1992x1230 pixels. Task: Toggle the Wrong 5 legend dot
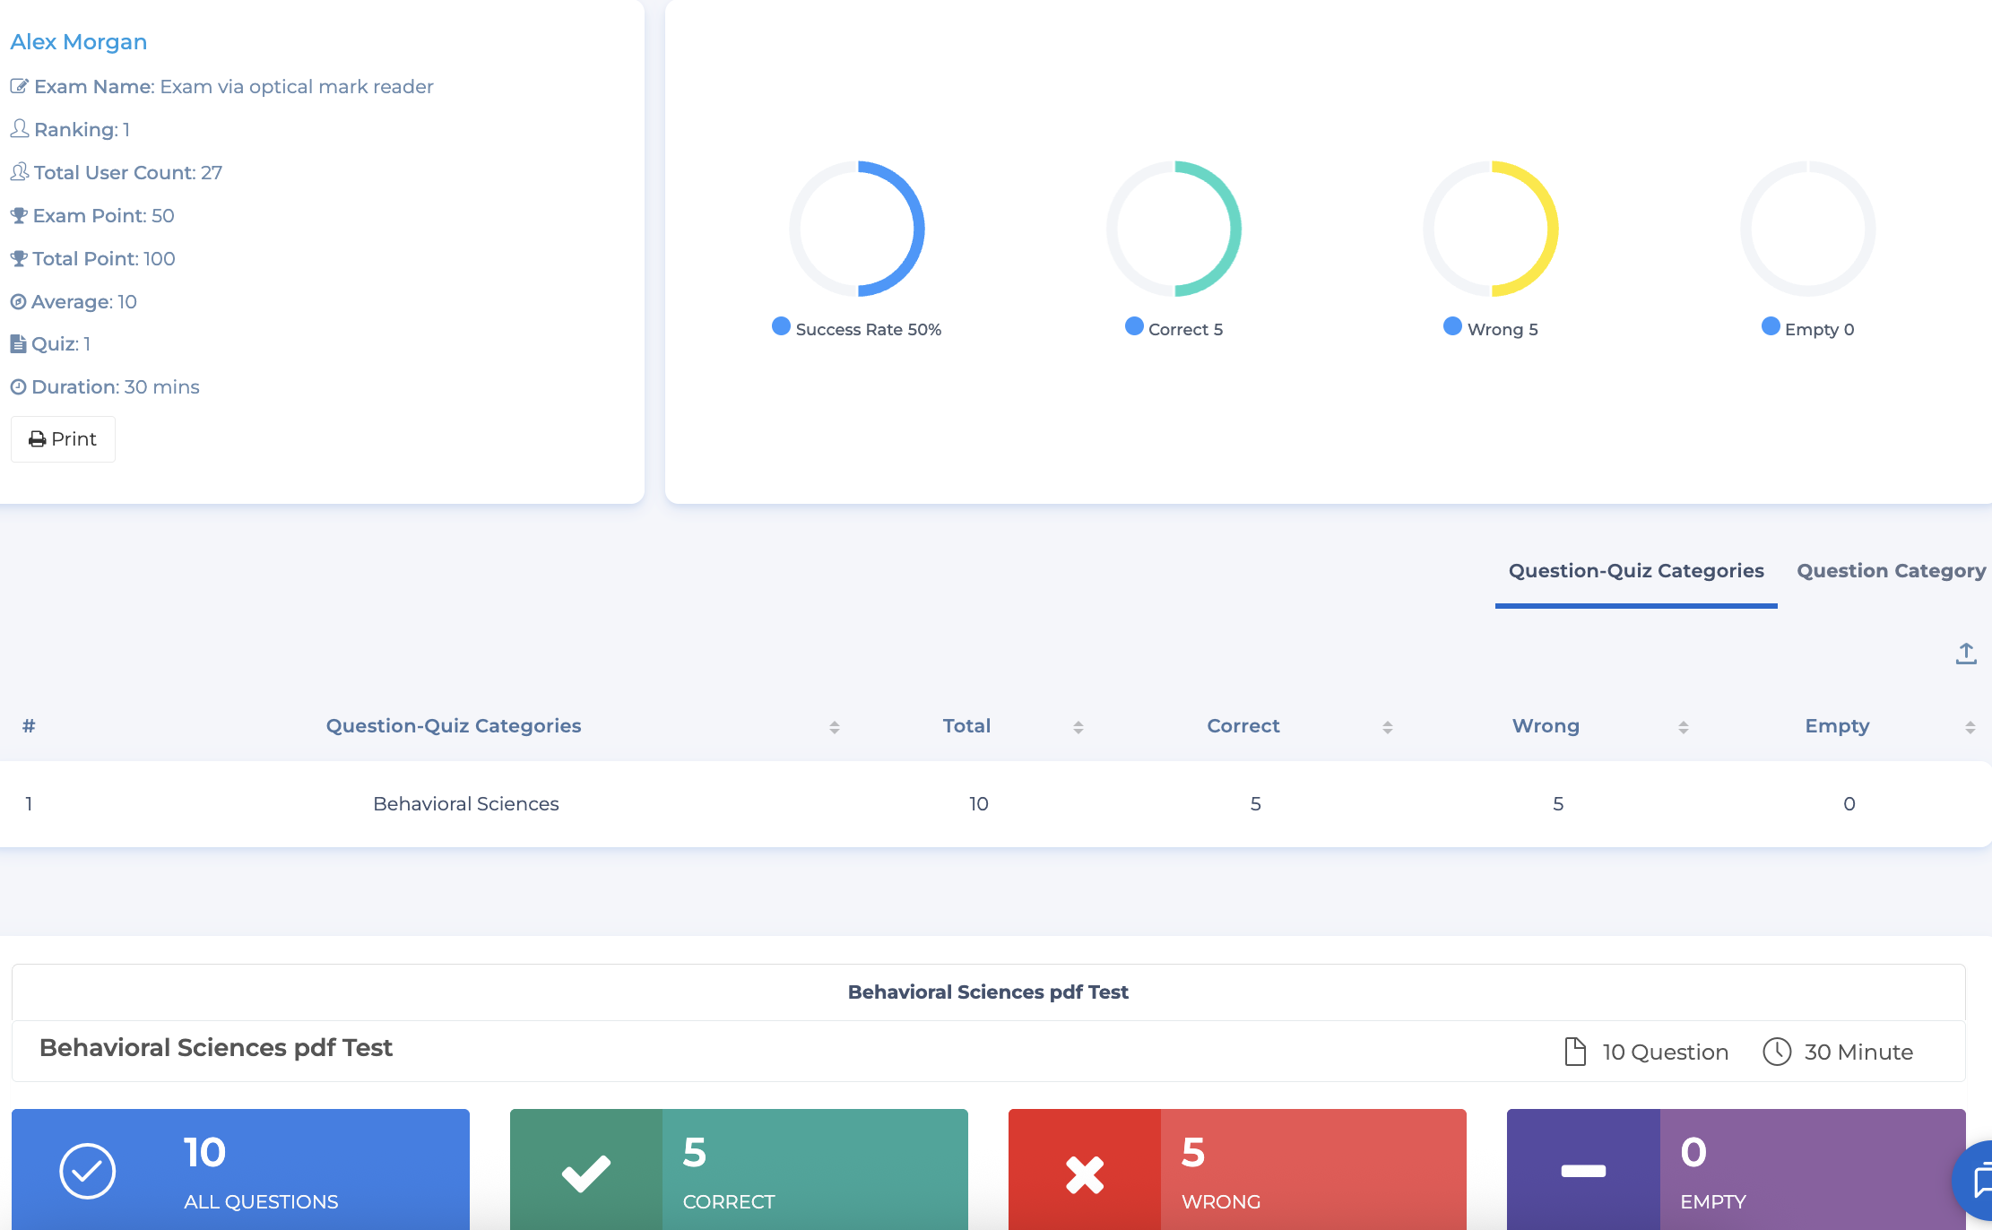1452,326
